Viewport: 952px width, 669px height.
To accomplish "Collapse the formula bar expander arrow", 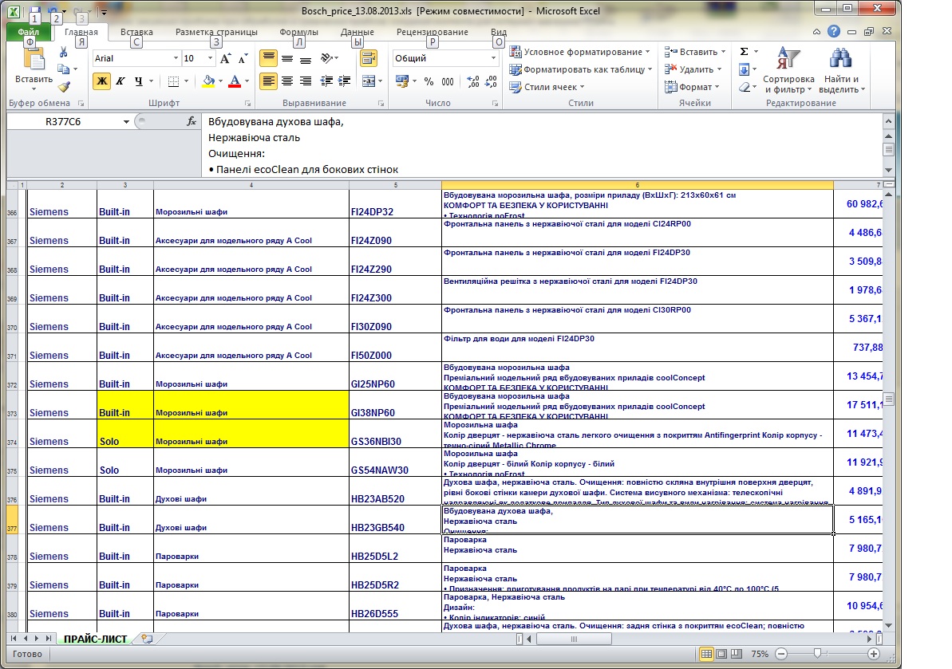I will click(x=888, y=121).
